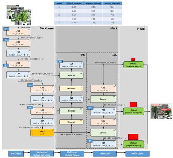Click the red square above Detect small objects
173x158 pixels.
pyautogui.click(x=133, y=59)
